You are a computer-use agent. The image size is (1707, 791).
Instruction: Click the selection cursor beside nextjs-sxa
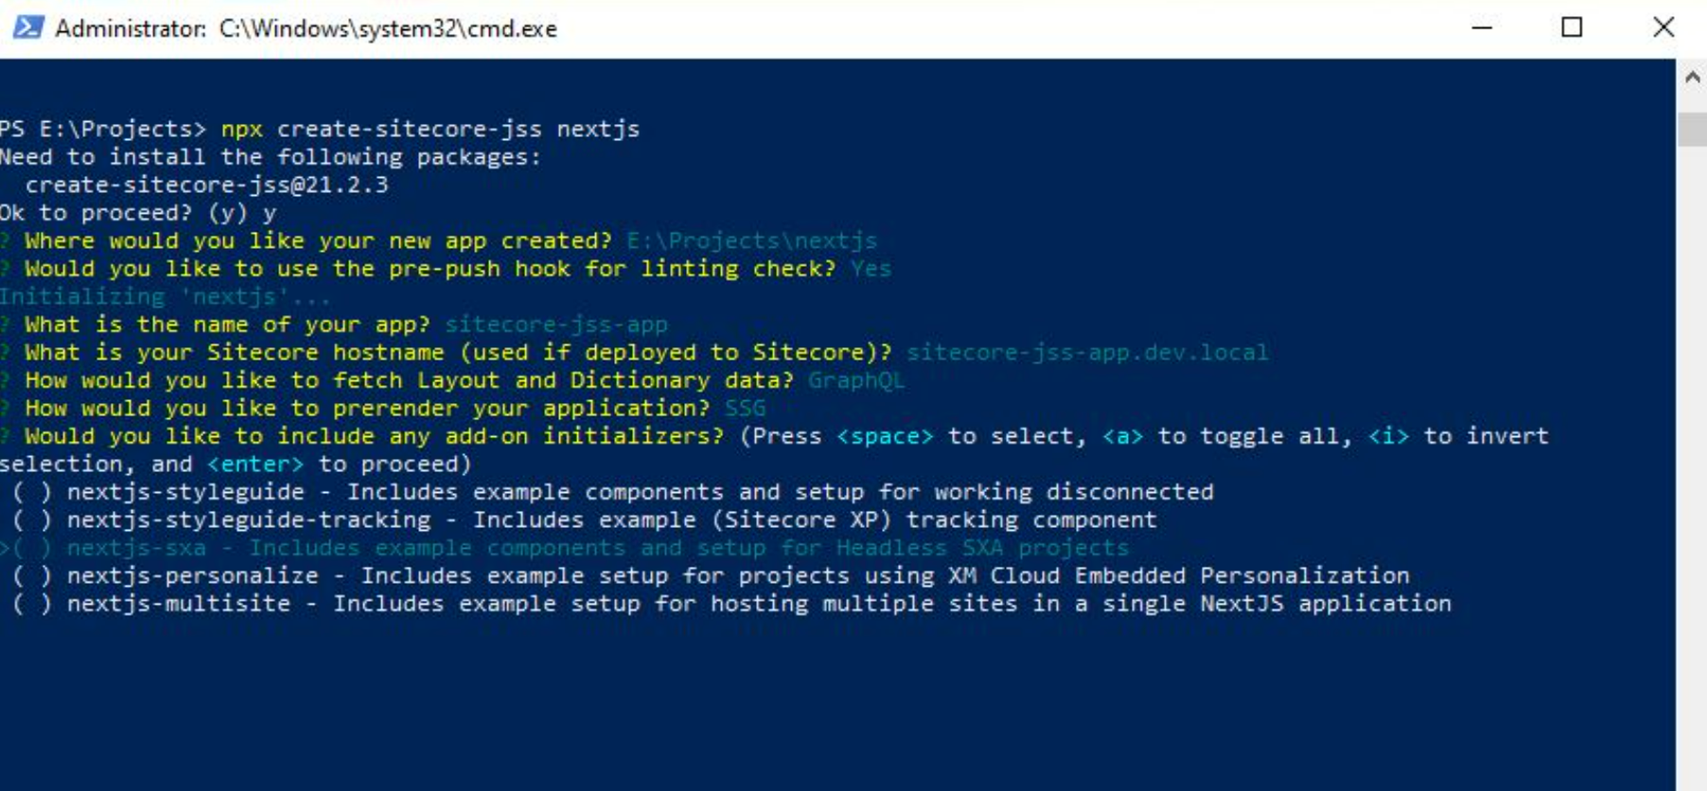[x=8, y=547]
